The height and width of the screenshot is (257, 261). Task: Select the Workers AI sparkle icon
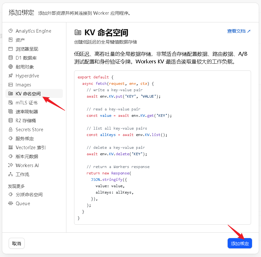click(11, 165)
